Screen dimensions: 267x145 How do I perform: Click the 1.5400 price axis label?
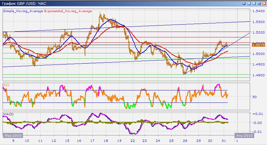pos(258,11)
